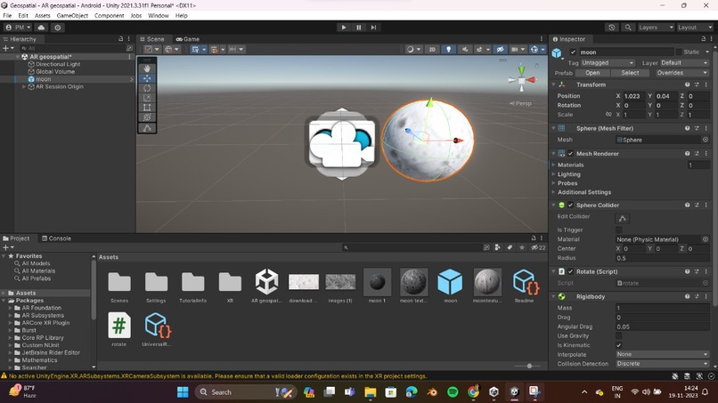Select the Readme asset

pyautogui.click(x=525, y=286)
